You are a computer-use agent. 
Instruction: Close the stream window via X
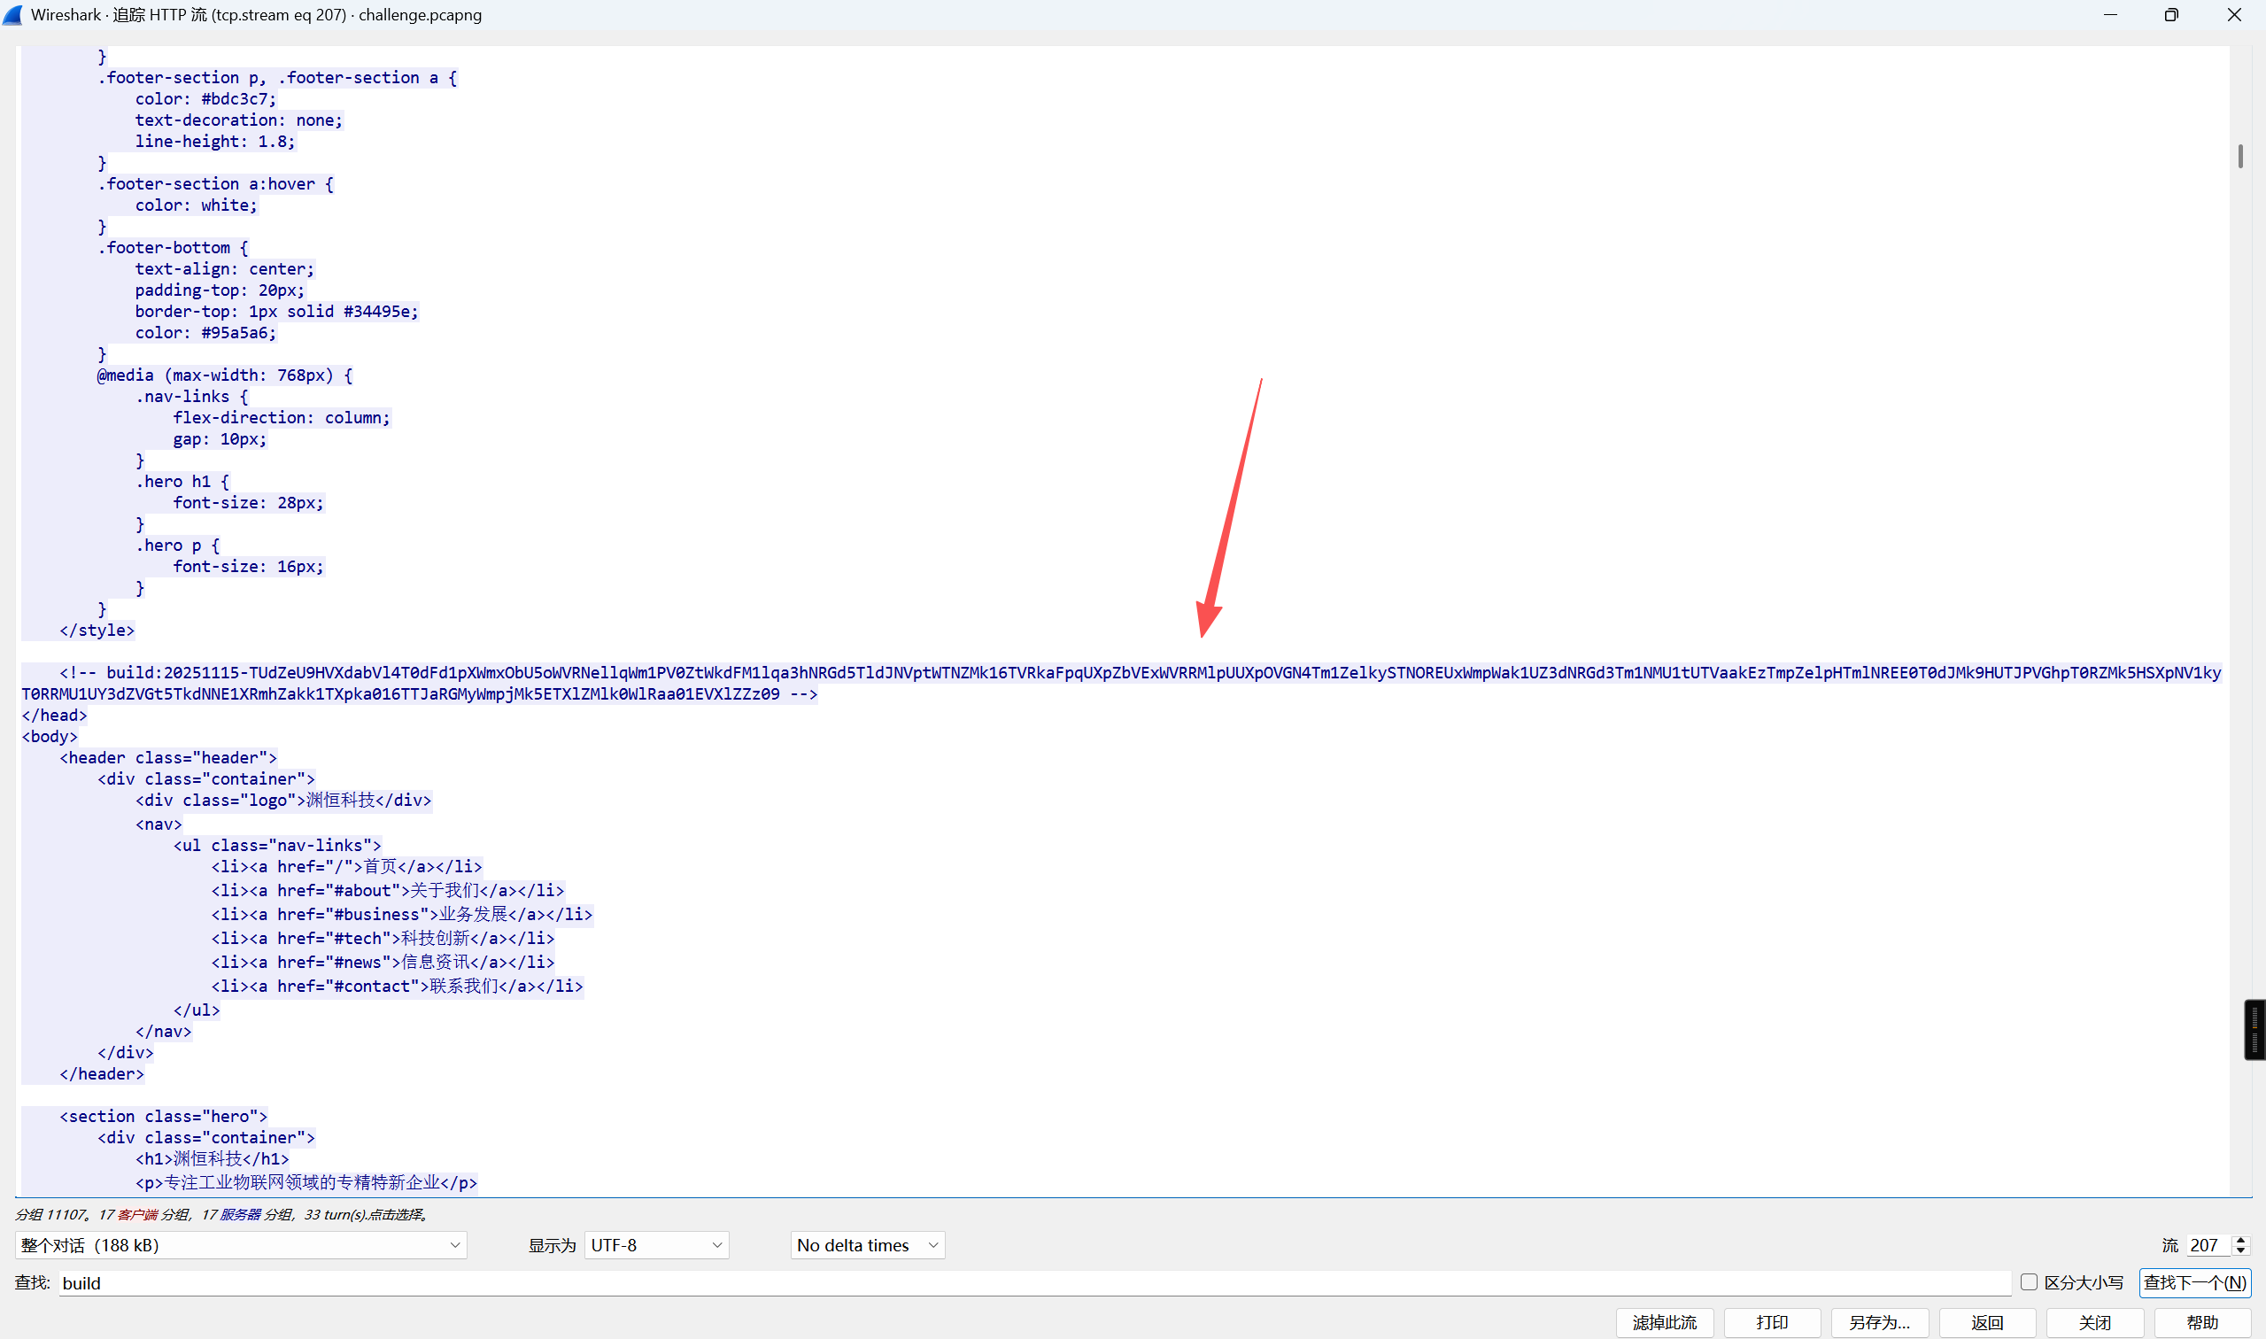coord(2233,14)
